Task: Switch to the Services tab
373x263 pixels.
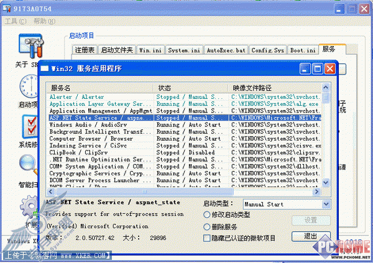Action: point(331,49)
